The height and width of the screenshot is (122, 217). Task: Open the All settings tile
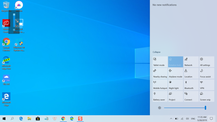[x=207, y=62]
